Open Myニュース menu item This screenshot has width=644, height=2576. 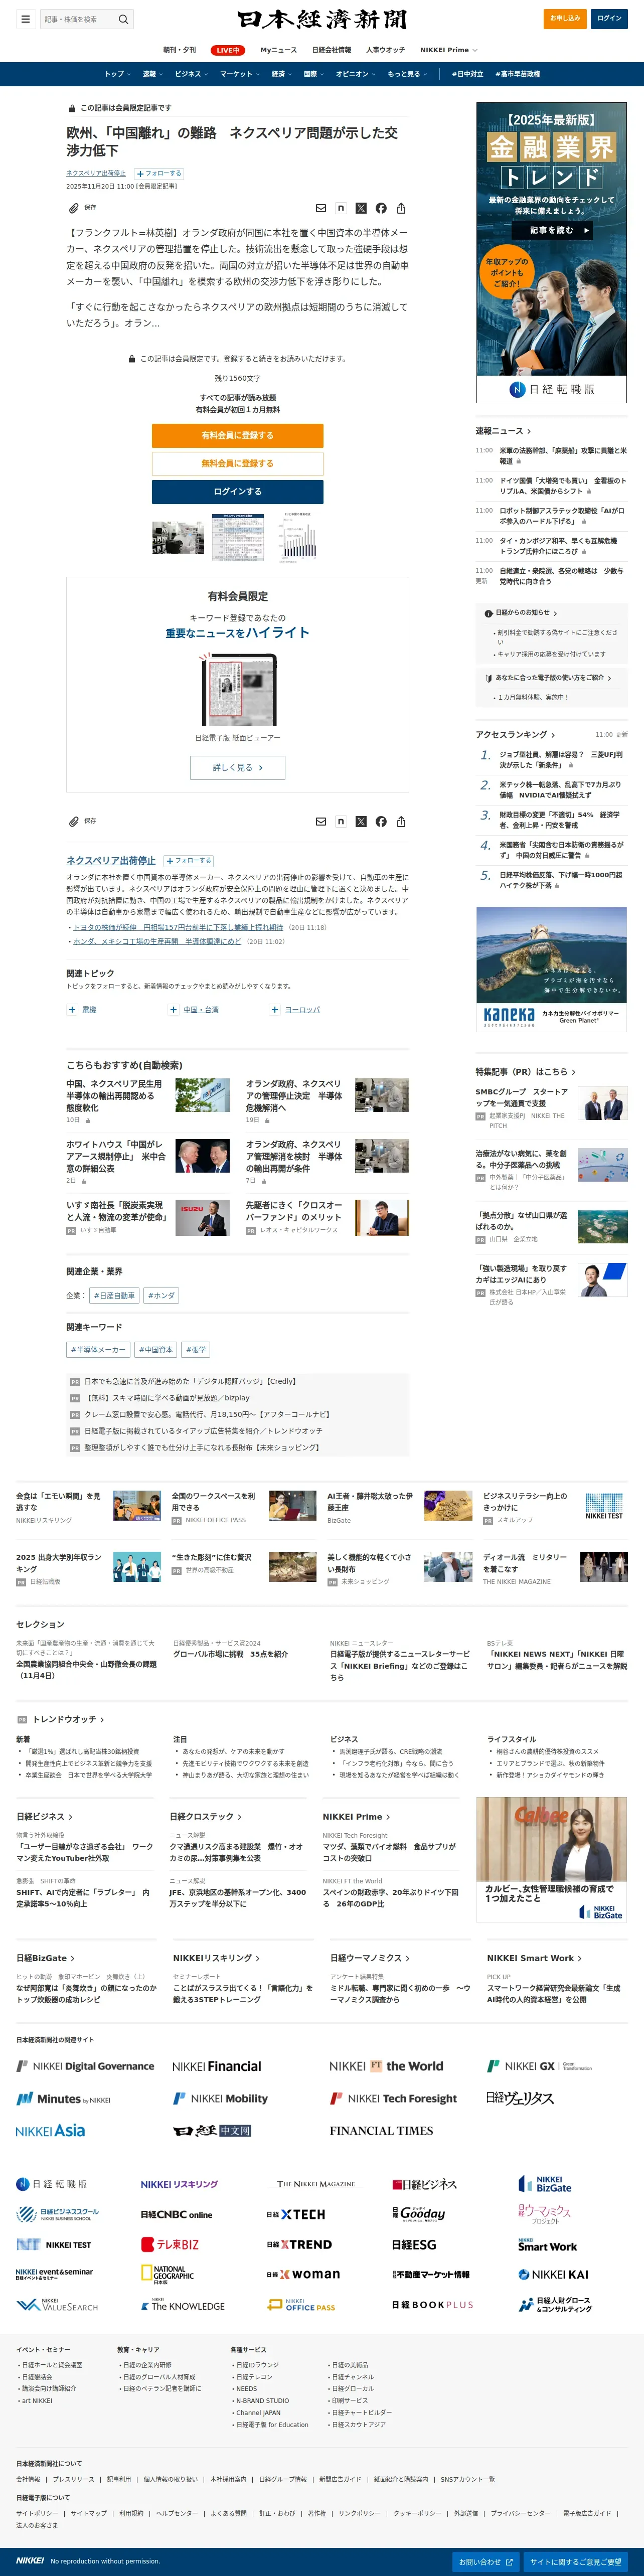(x=279, y=50)
